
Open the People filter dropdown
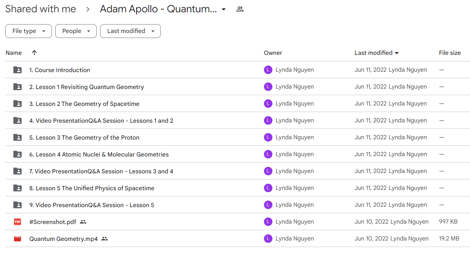pos(76,31)
